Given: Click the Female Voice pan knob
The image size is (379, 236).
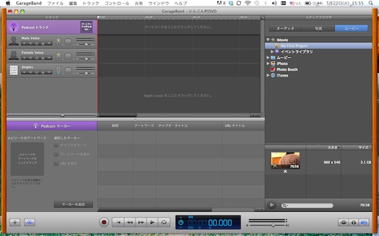Looking at the screenshot, I should pyautogui.click(x=68, y=56).
